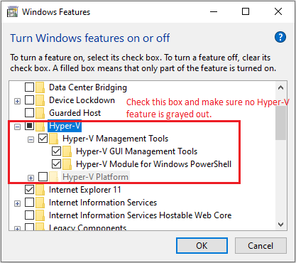Screen dimensions: 296x263
Task: Select the grayed Hyper-V Platform label
Action: 95,177
